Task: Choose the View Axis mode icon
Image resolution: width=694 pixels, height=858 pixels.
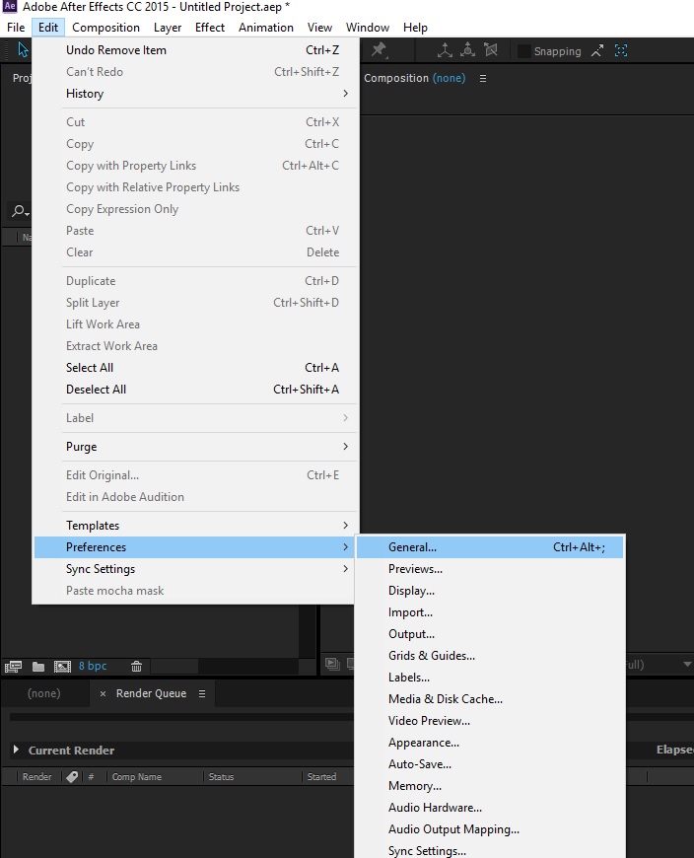Action: 491,50
